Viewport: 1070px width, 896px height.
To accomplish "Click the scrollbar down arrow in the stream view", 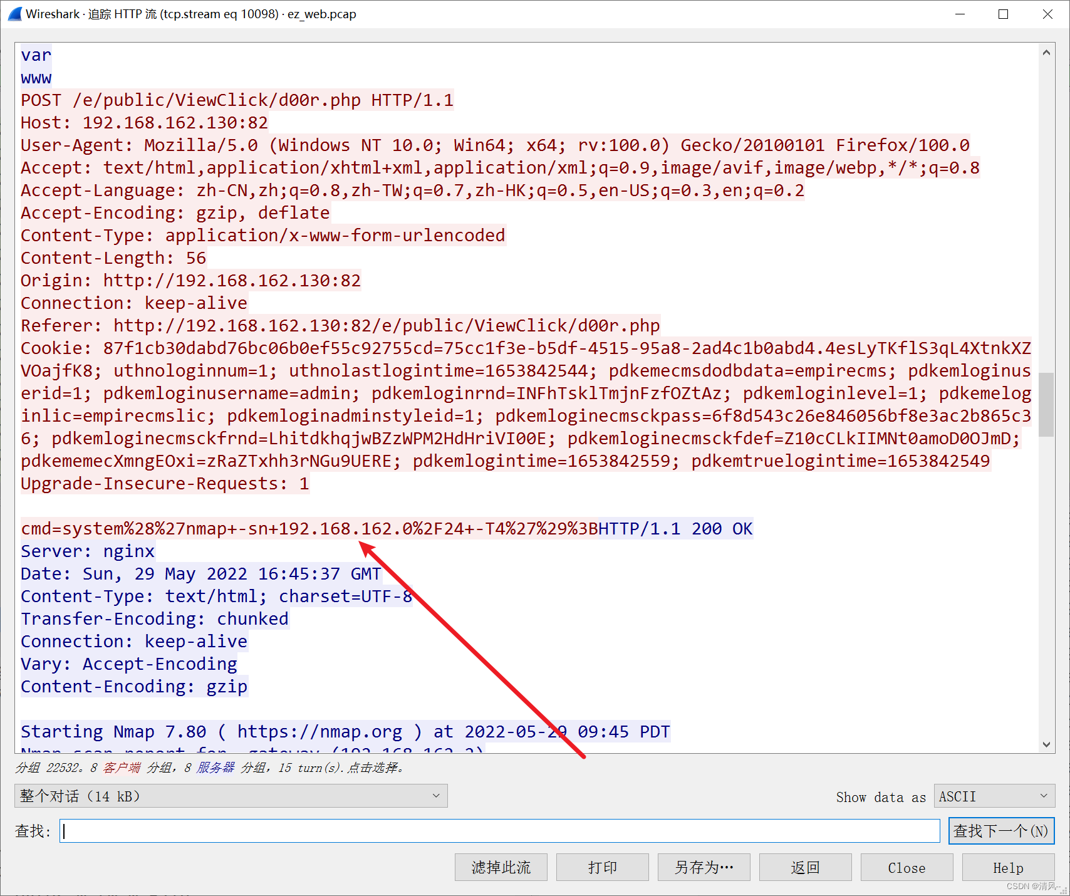I will coord(1046,744).
